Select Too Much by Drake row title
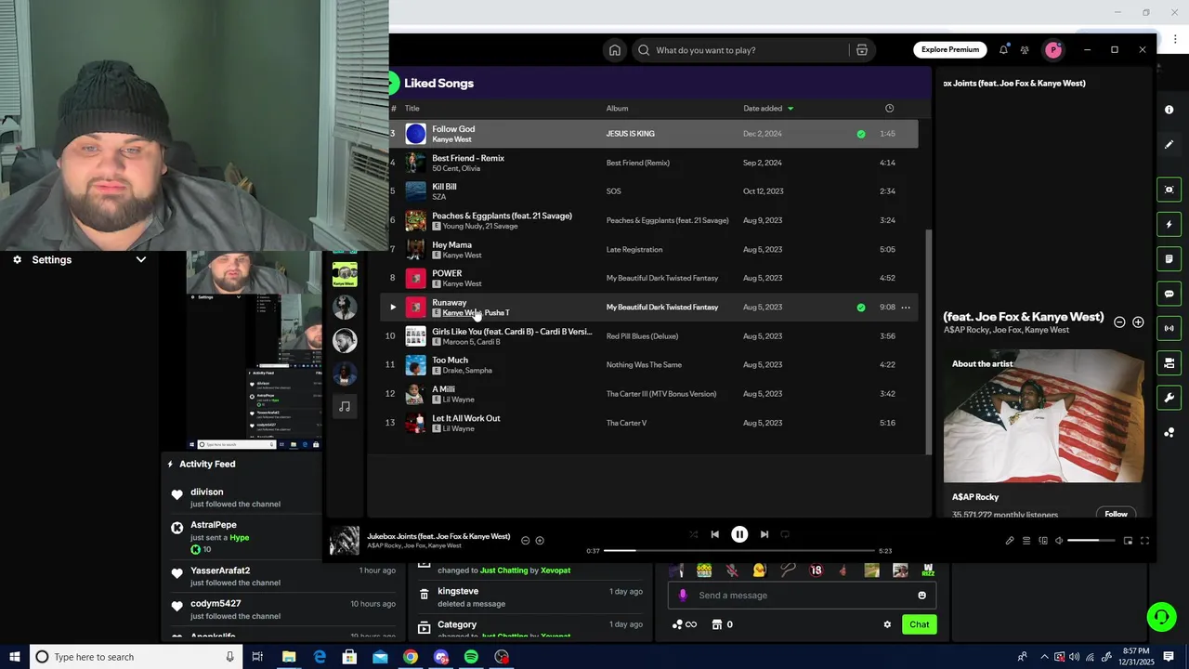This screenshot has width=1189, height=669. coord(450,361)
